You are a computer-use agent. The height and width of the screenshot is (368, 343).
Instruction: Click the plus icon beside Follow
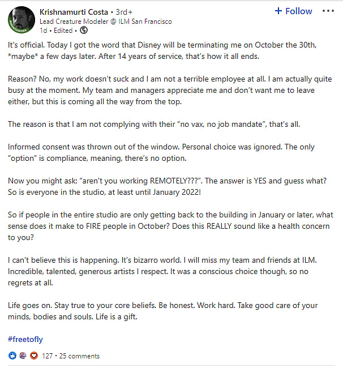point(278,11)
